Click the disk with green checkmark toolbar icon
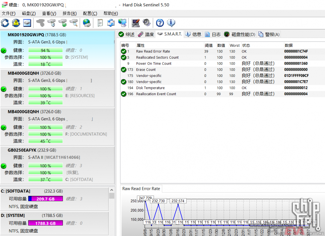 (x=62, y=23)
